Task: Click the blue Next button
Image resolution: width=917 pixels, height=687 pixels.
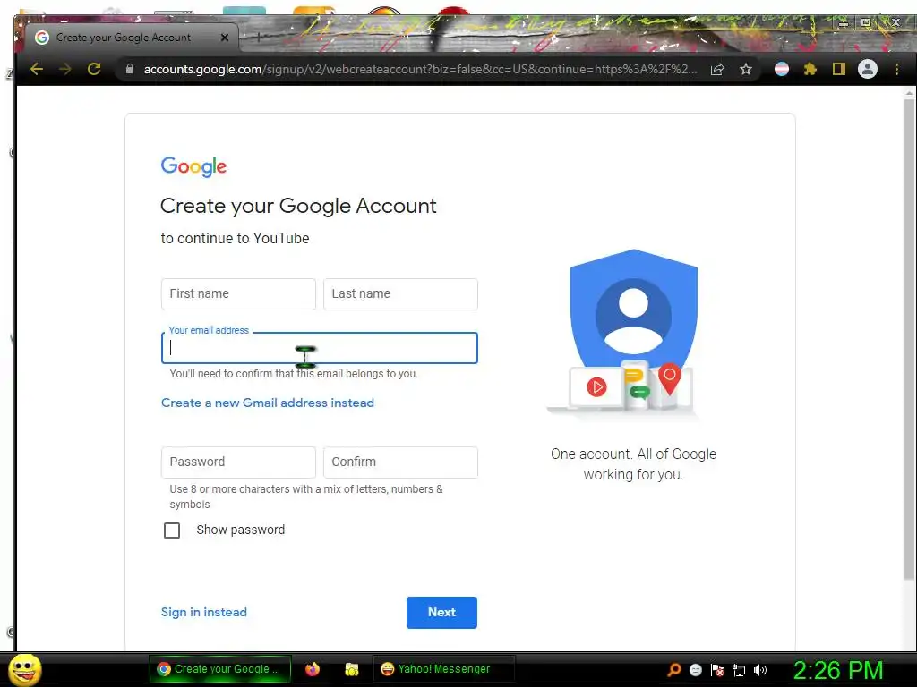Action: (441, 612)
